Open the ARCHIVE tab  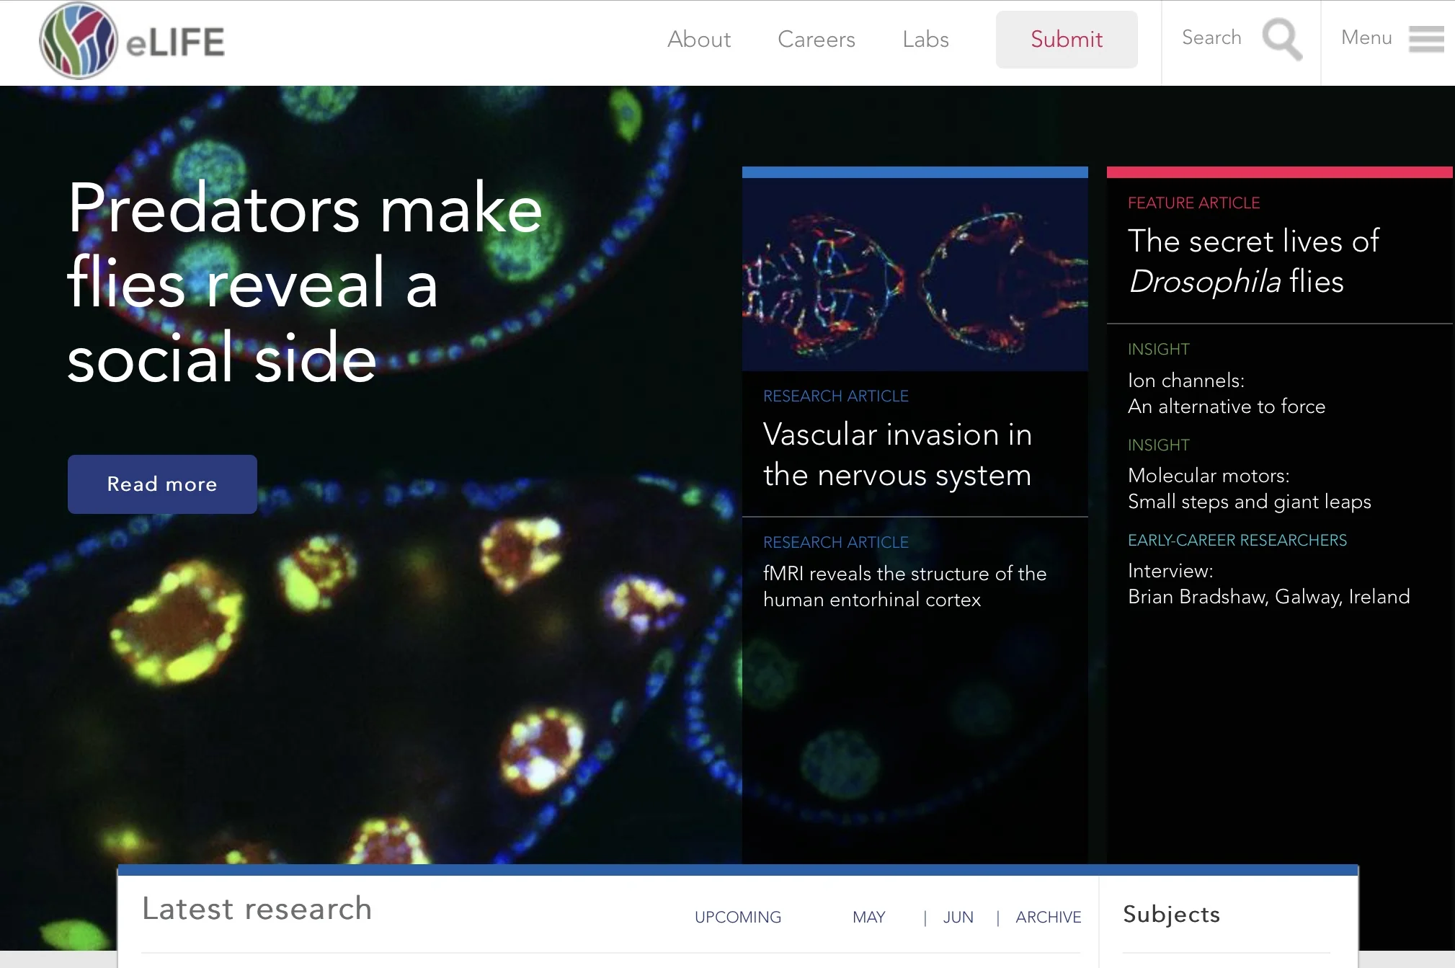click(x=1048, y=917)
